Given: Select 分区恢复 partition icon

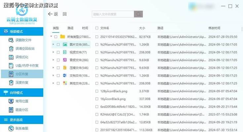Looking at the screenshot, I should [11, 74].
